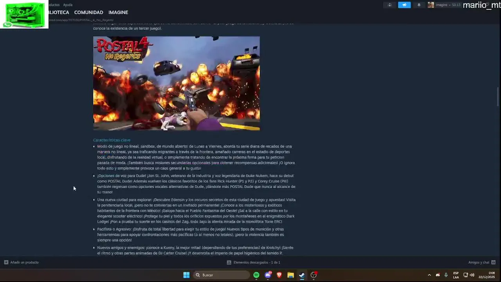Open the BIBLIOTECA tab

point(59,13)
